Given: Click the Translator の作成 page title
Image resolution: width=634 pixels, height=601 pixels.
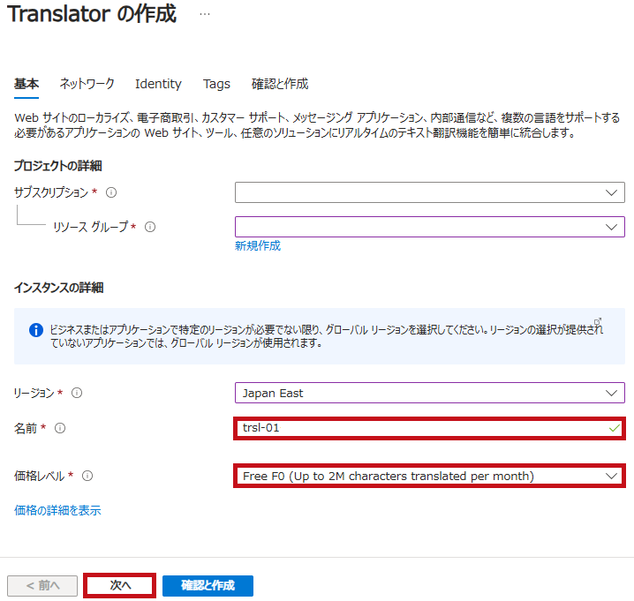Looking at the screenshot, I should pyautogui.click(x=92, y=14).
